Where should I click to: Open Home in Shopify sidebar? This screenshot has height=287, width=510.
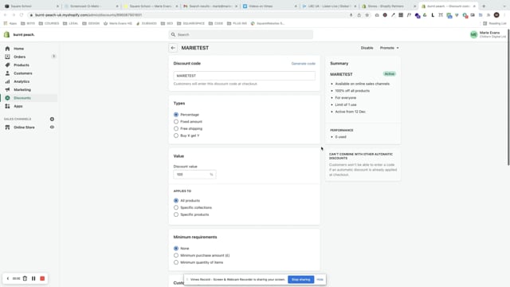[x=18, y=49]
